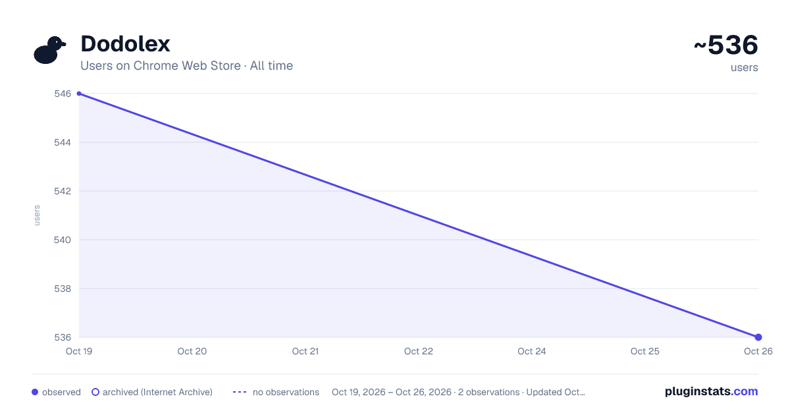
Task: Click the 546 y-axis label
Action: (63, 94)
